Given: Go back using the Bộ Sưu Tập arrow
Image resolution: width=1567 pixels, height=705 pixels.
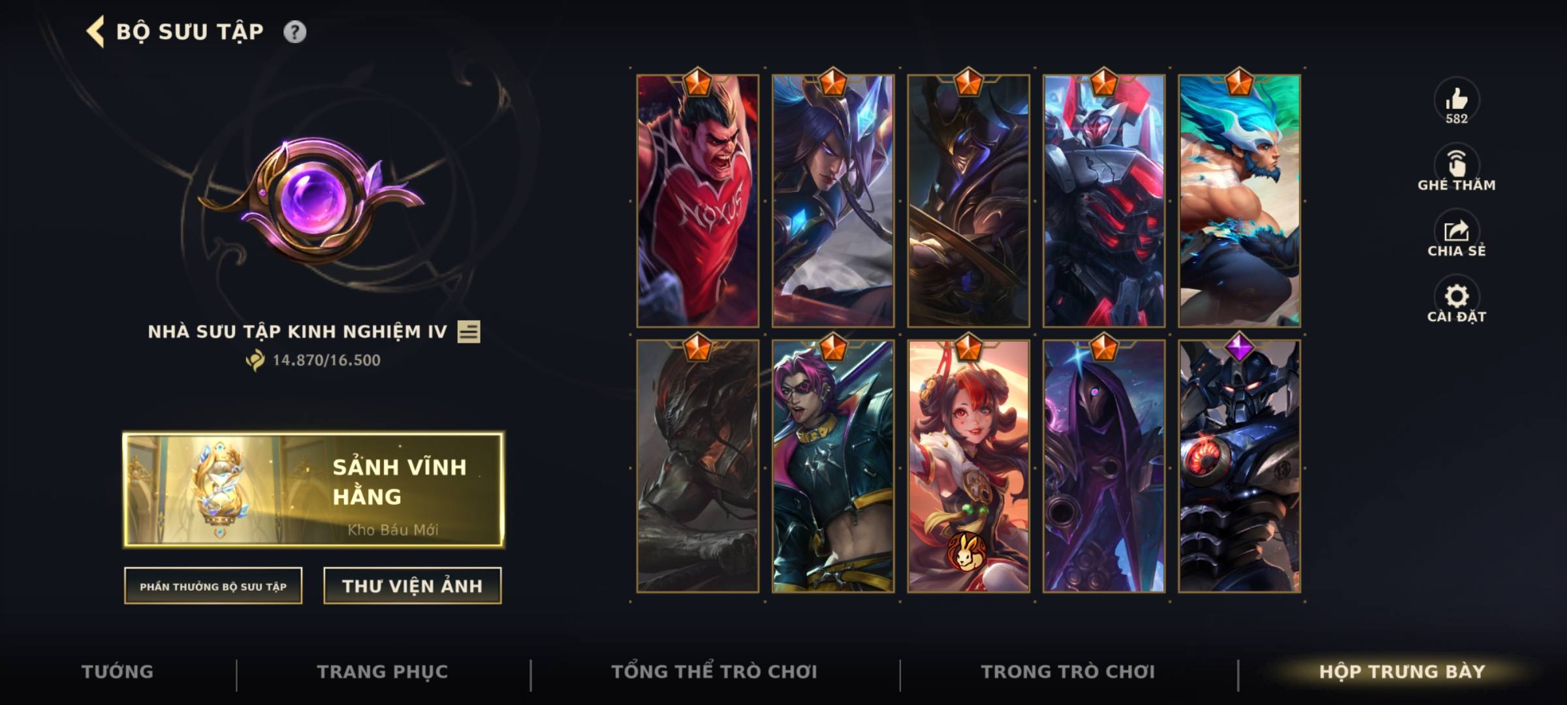Looking at the screenshot, I should (95, 32).
